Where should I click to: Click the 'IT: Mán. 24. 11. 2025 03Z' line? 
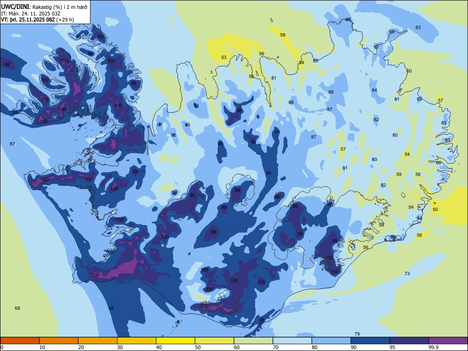tap(31, 14)
